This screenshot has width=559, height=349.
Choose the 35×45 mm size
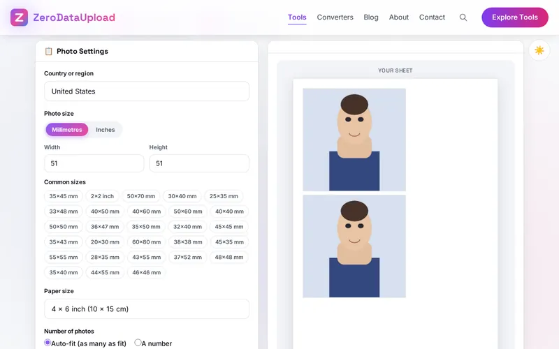pos(64,196)
